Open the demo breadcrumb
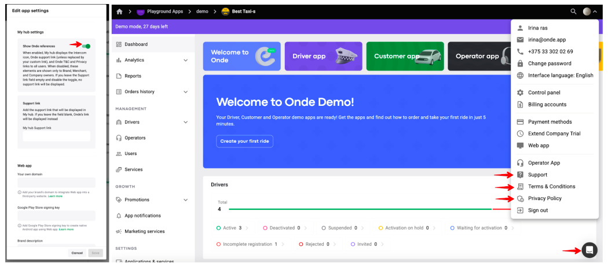Viewport: 608px width, 266px height. click(202, 12)
